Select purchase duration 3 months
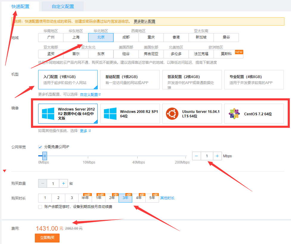Image resolution: width=291 pixels, height=244 pixels. click(72, 198)
